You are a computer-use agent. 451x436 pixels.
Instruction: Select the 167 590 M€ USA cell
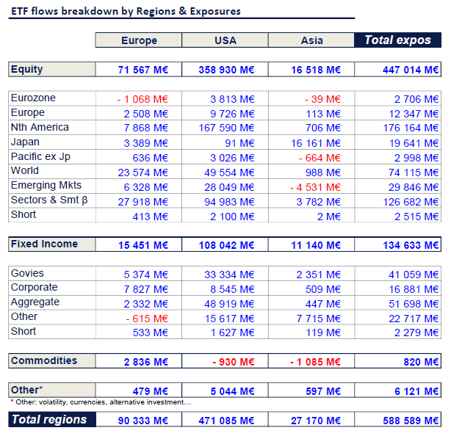226,128
